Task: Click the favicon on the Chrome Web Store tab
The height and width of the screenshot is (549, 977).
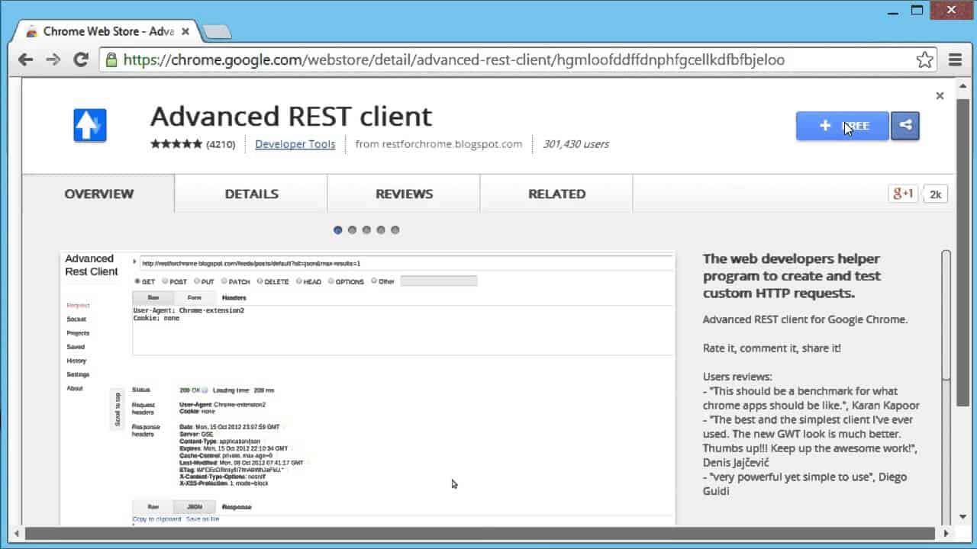Action: point(31,31)
